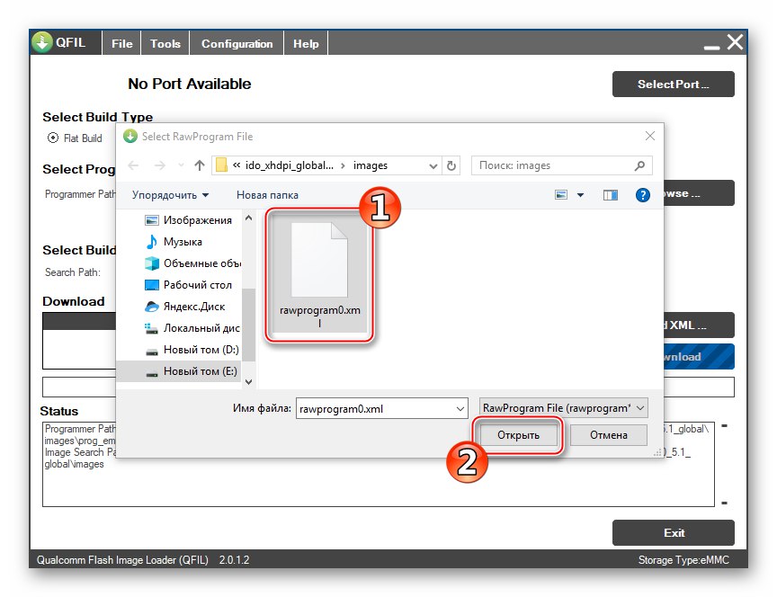The height and width of the screenshot is (597, 777).
Task: Click the ido_xhdpi_global breadcrumb segment
Action: click(290, 165)
